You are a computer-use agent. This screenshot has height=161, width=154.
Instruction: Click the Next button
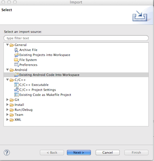pyautogui.click(x=79, y=152)
